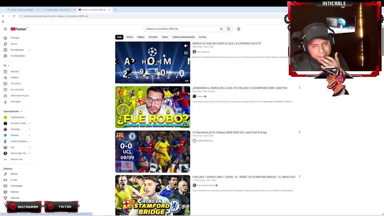Open options menu for ¿ROBARON AL BARÇA video
Image resolution: width=384 pixels, height=216 pixels.
point(299,88)
